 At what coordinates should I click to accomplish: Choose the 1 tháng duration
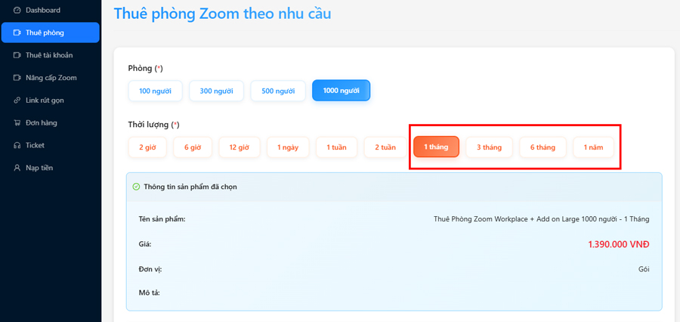tap(436, 147)
